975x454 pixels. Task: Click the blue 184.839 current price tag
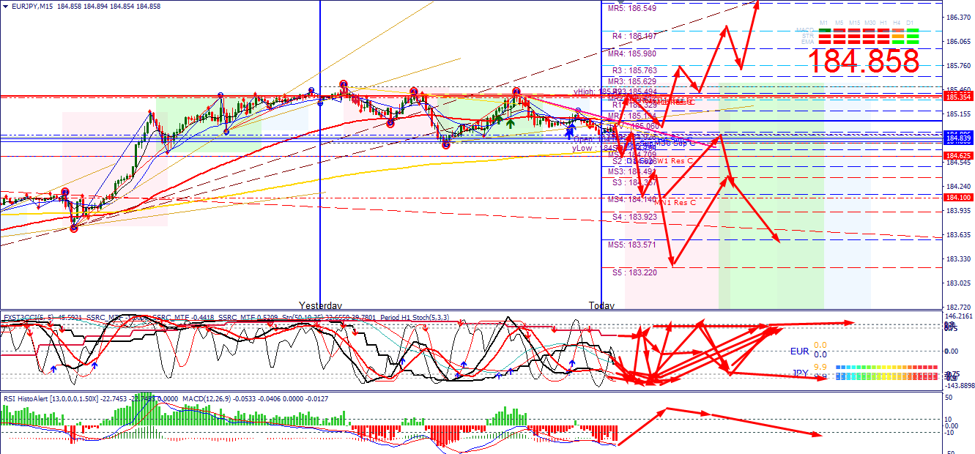tap(958, 139)
